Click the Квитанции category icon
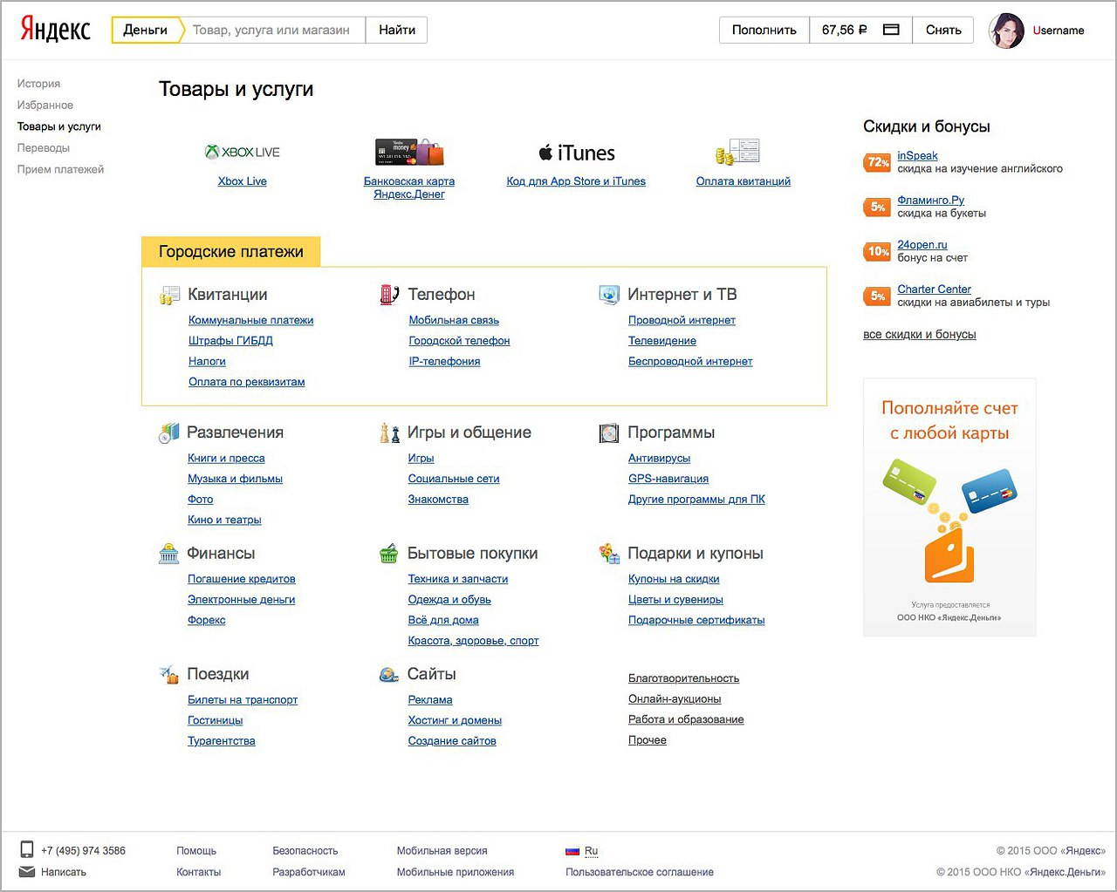Image resolution: width=1117 pixels, height=892 pixels. 169,295
